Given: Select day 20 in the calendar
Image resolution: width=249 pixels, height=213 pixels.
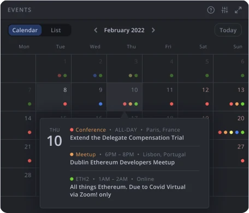Looking at the screenshot, I should click(x=231, y=125).
